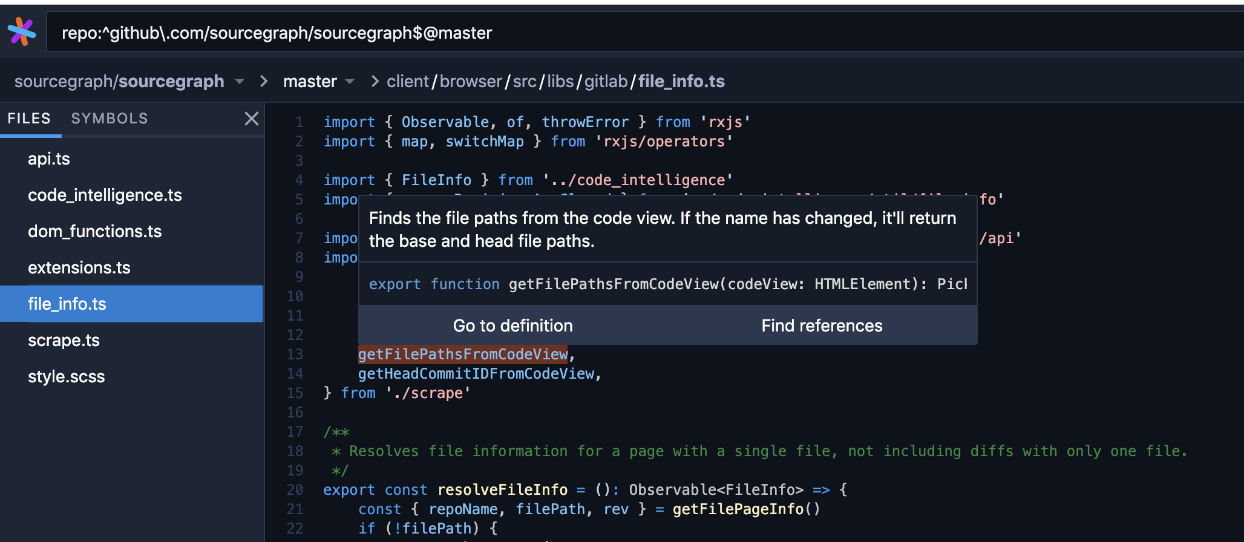Click the Sourcegraph logo icon

pyautogui.click(x=22, y=31)
